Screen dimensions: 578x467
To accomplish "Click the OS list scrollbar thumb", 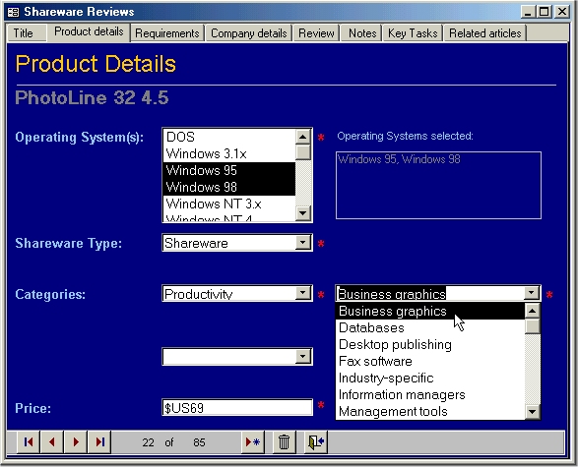I will pos(303,152).
